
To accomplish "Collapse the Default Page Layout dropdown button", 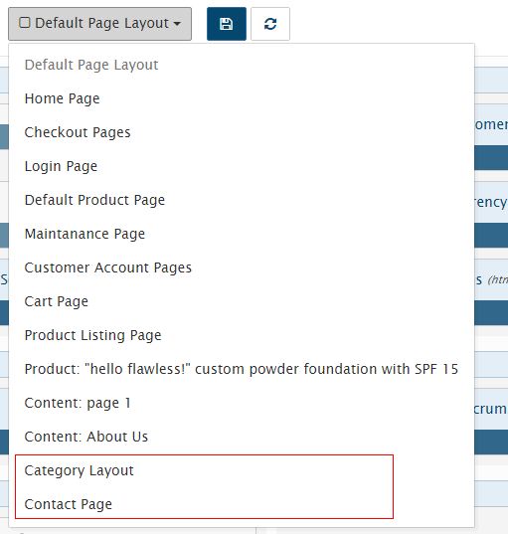I will (x=99, y=24).
